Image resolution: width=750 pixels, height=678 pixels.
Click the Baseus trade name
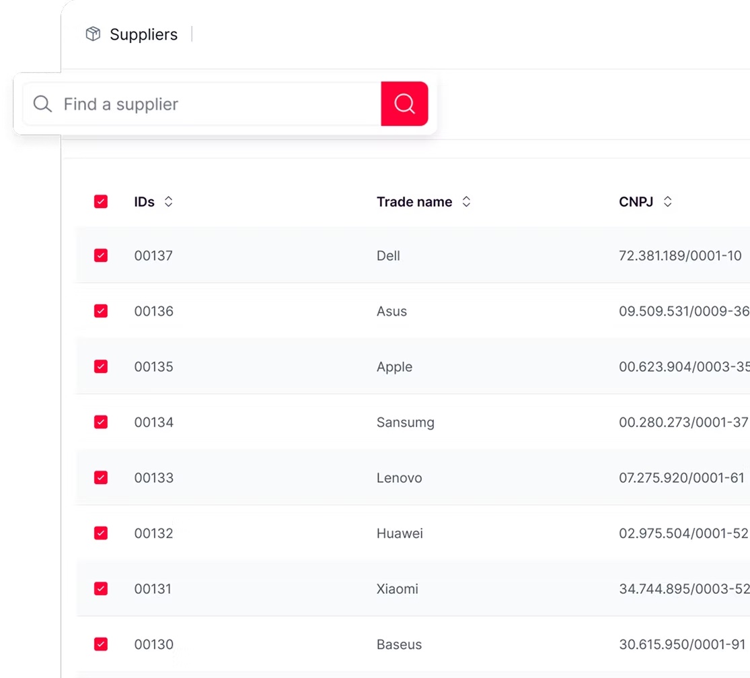399,644
